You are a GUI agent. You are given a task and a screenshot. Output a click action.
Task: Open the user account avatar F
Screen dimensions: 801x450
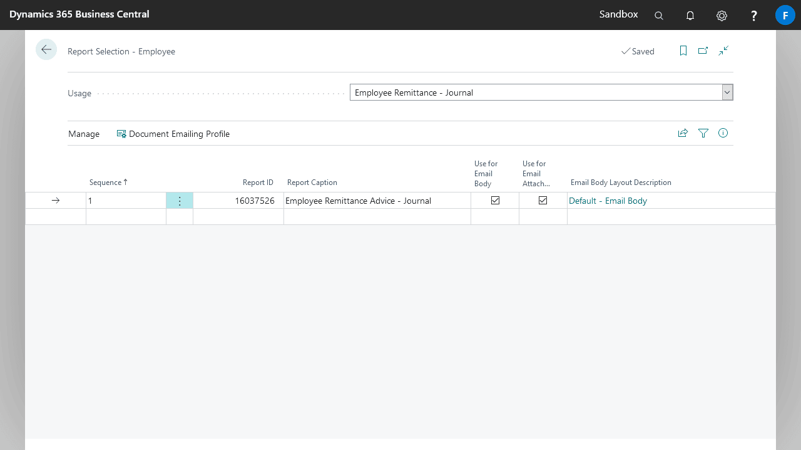[x=785, y=15]
